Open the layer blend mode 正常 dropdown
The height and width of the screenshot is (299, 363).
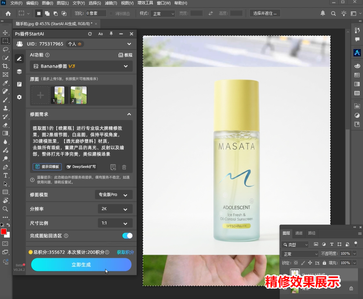[300, 254]
